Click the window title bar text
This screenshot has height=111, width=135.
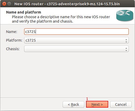click(x=67, y=4)
